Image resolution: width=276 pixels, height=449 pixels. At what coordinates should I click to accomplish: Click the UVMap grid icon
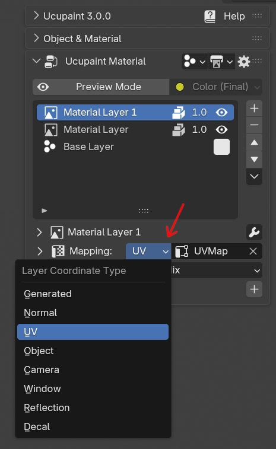[182, 251]
